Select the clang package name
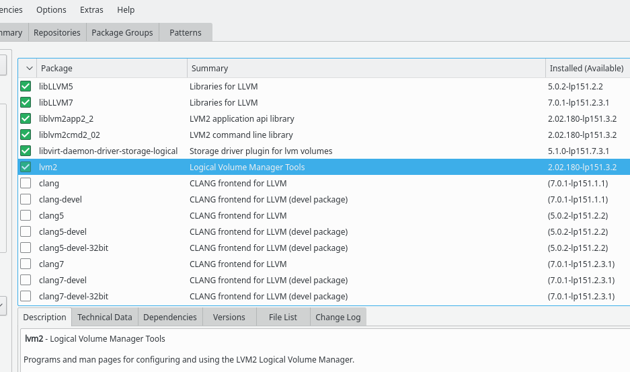This screenshot has height=372, width=630. click(49, 184)
